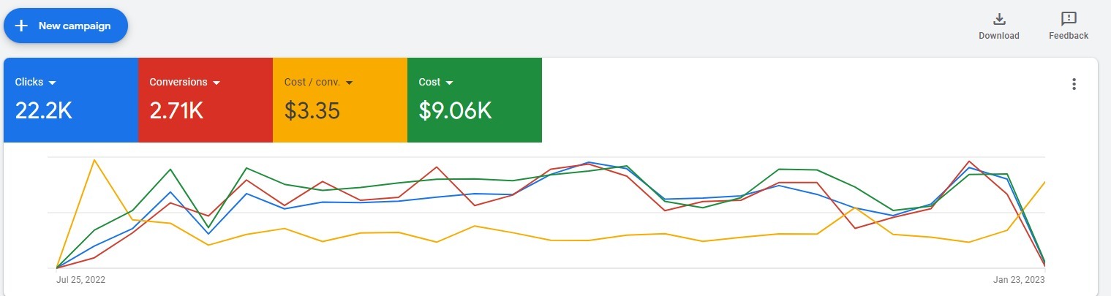Click the Feedback text label

[1069, 36]
